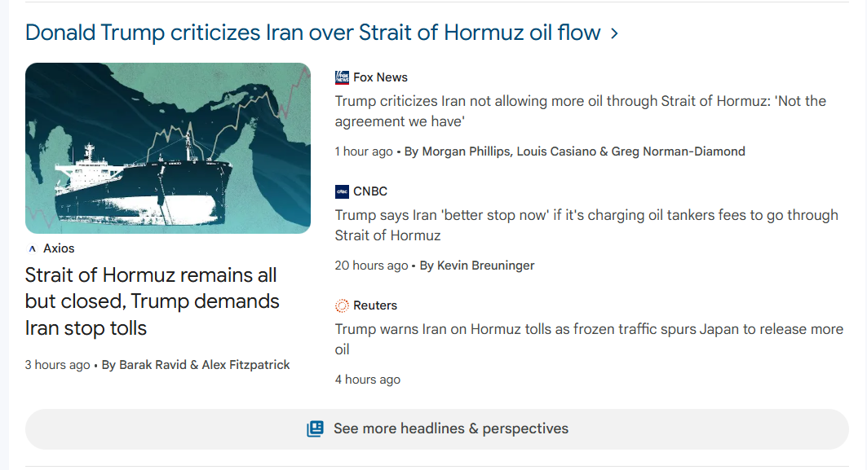
Task: Click the Reuters source name
Action: [x=375, y=305]
